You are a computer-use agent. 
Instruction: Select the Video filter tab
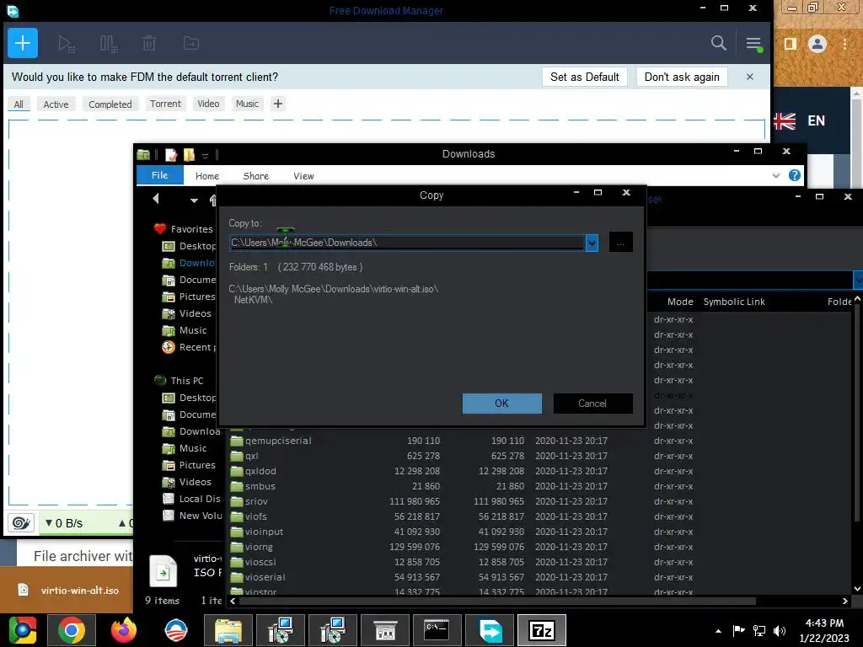click(208, 104)
